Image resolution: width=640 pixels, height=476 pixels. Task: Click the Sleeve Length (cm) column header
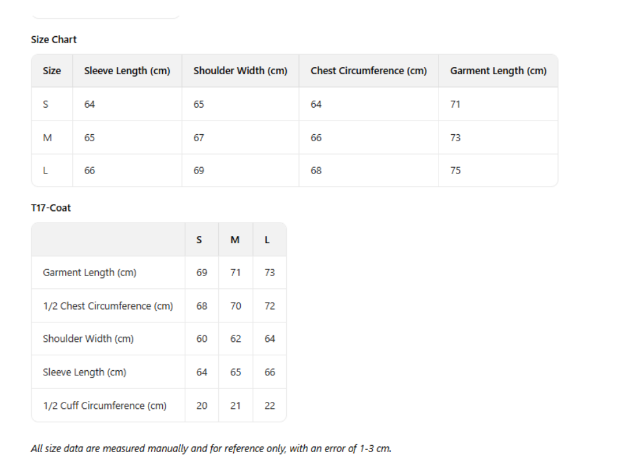coord(127,71)
